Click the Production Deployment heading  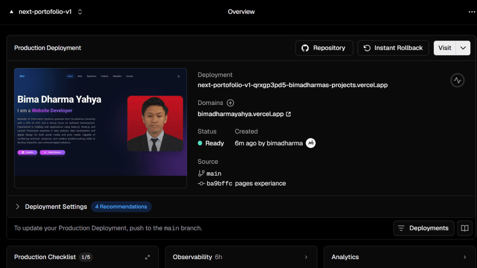point(48,48)
